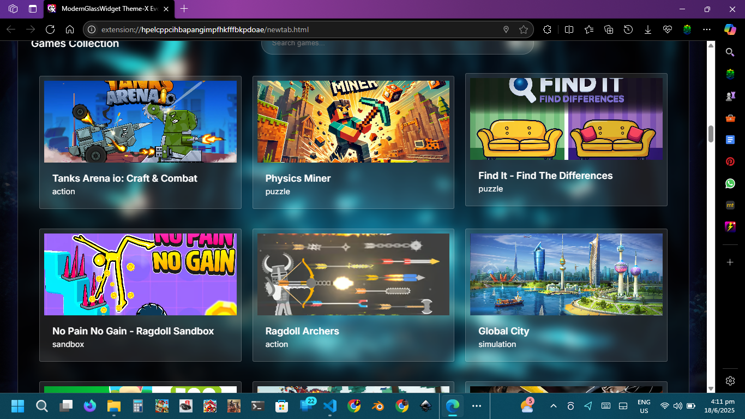Open the Downloads arrow icon

pos(648,29)
